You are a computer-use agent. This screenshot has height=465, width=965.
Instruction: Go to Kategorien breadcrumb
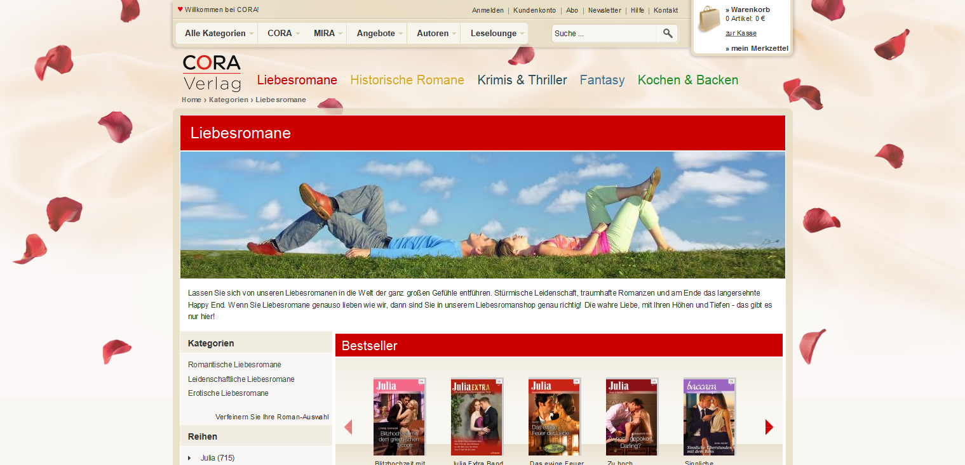tap(229, 100)
